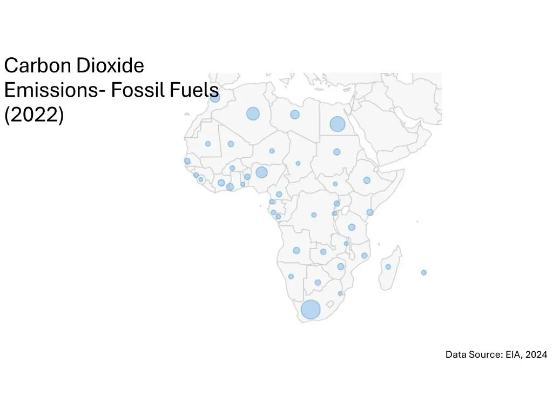Click the Kenya emissions bubble
The height and width of the screenshot is (415, 553).
pos(370,212)
